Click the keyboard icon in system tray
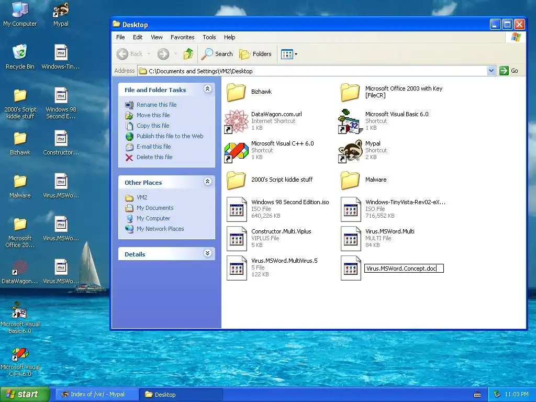The width and height of the screenshot is (536, 402). tap(477, 395)
